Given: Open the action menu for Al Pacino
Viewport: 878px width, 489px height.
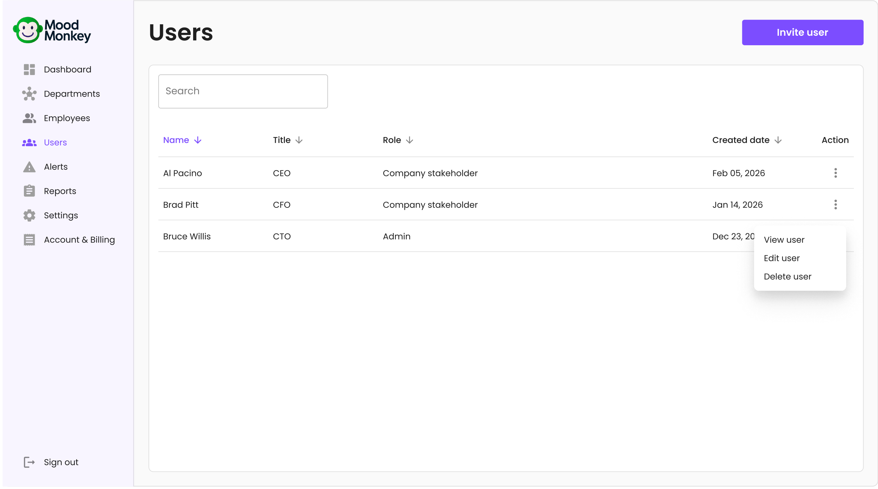Looking at the screenshot, I should pyautogui.click(x=835, y=173).
